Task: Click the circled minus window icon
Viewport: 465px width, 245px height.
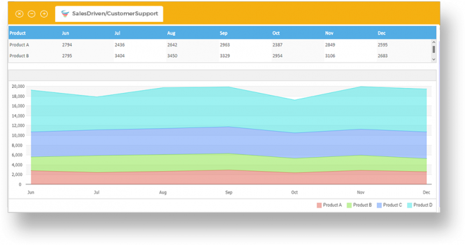Action: (31, 14)
